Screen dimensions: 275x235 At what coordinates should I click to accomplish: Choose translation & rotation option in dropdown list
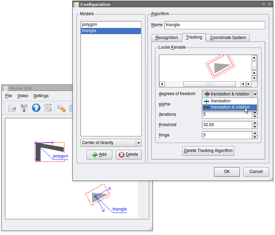tap(230, 107)
